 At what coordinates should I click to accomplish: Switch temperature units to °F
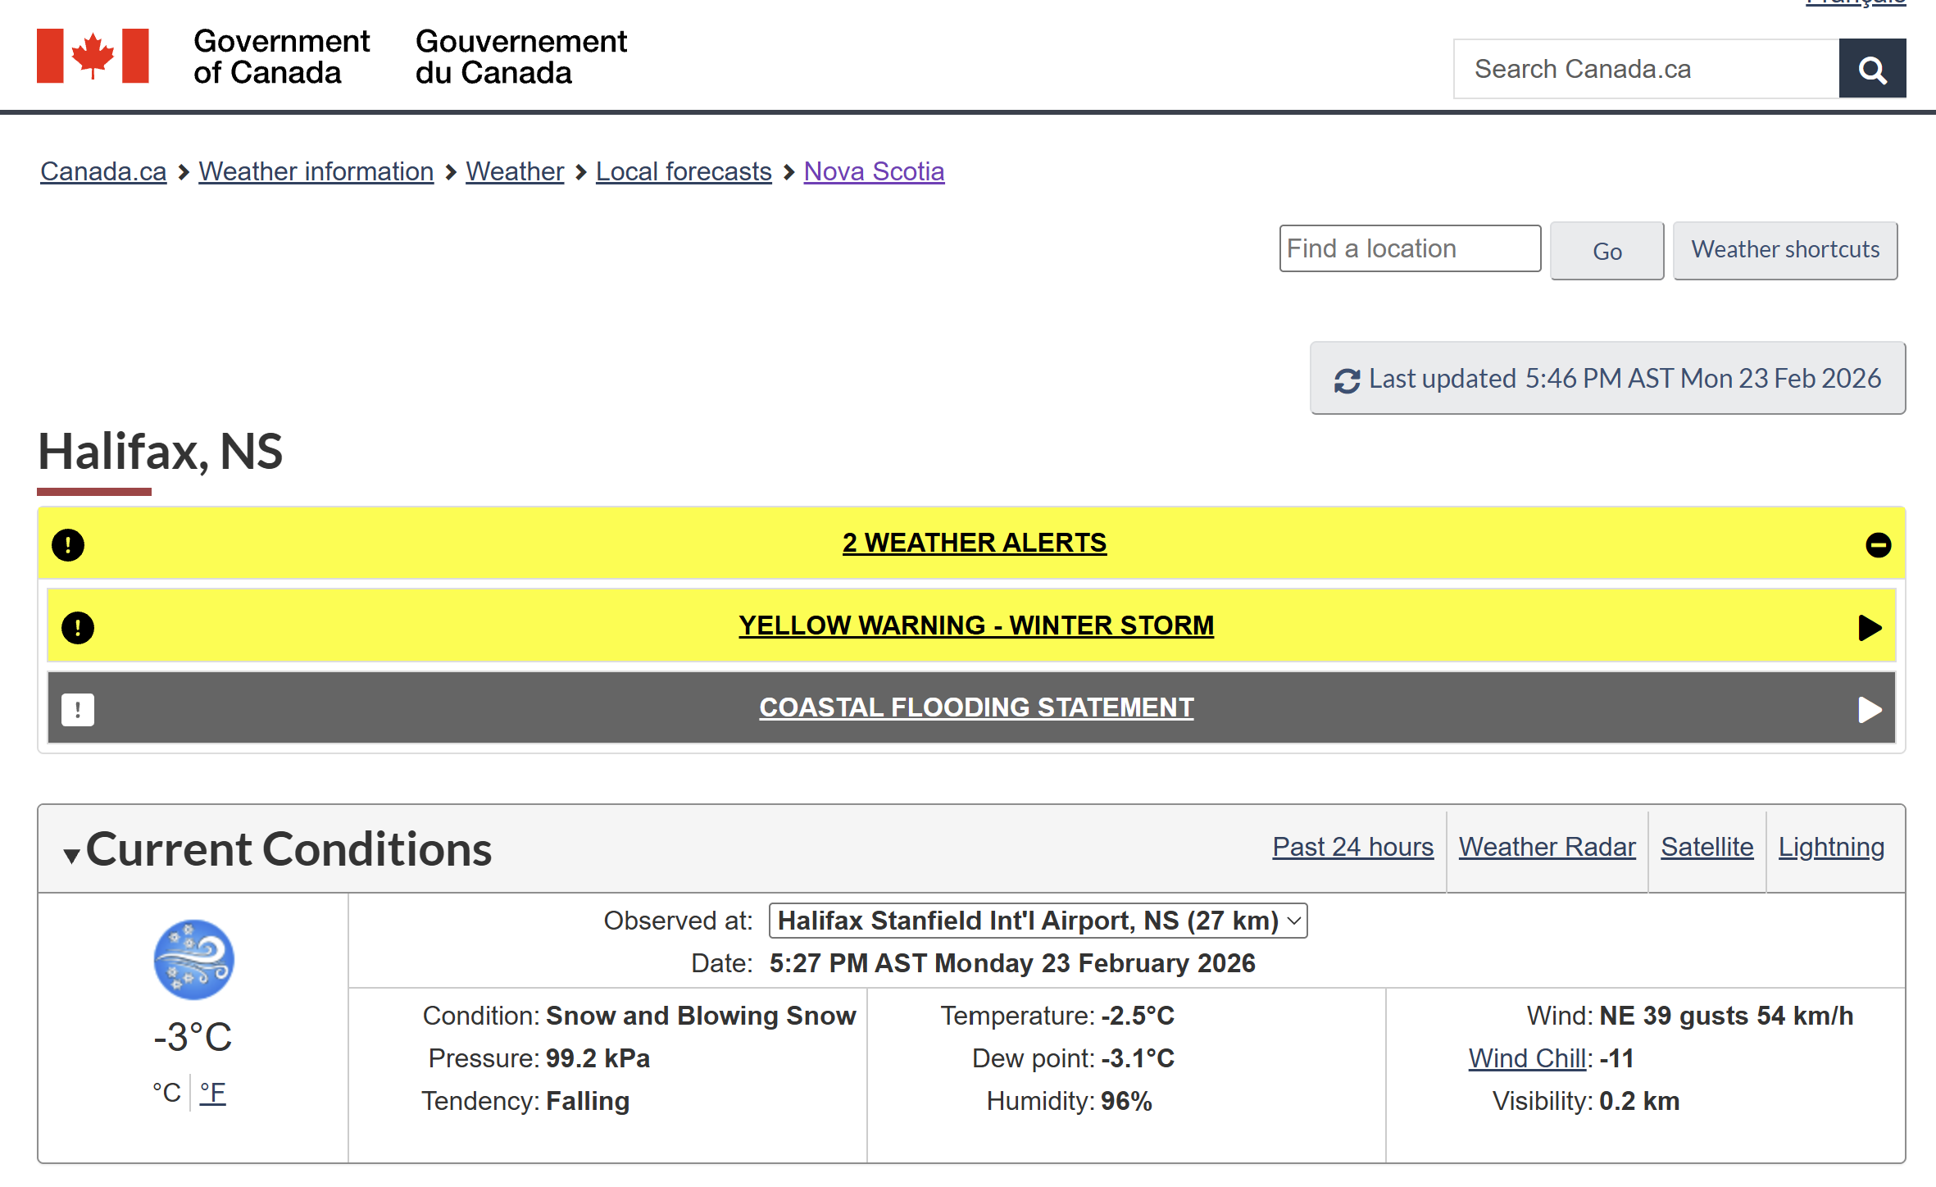212,1093
